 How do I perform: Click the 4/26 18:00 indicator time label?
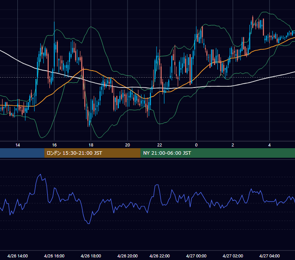click(x=91, y=256)
